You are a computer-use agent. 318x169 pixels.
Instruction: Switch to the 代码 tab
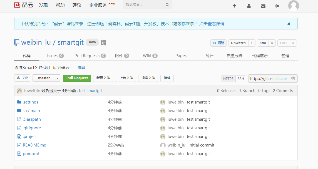(x=27, y=56)
